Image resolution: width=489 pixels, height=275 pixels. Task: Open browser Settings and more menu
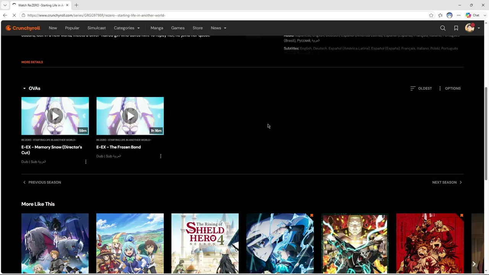(459, 15)
